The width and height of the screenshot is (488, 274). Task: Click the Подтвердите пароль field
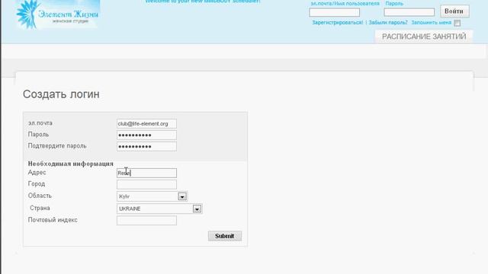(x=146, y=146)
